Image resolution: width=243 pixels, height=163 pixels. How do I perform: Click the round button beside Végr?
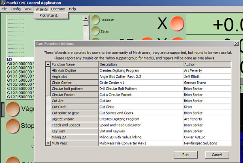point(13,109)
